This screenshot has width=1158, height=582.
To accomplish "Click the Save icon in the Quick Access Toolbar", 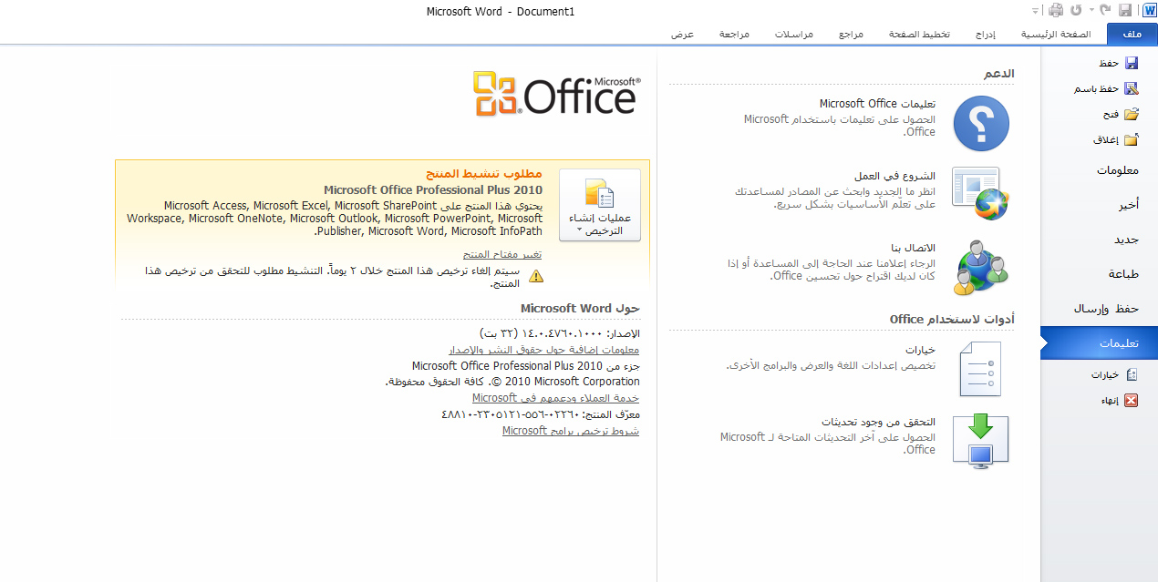I will click(x=1124, y=10).
